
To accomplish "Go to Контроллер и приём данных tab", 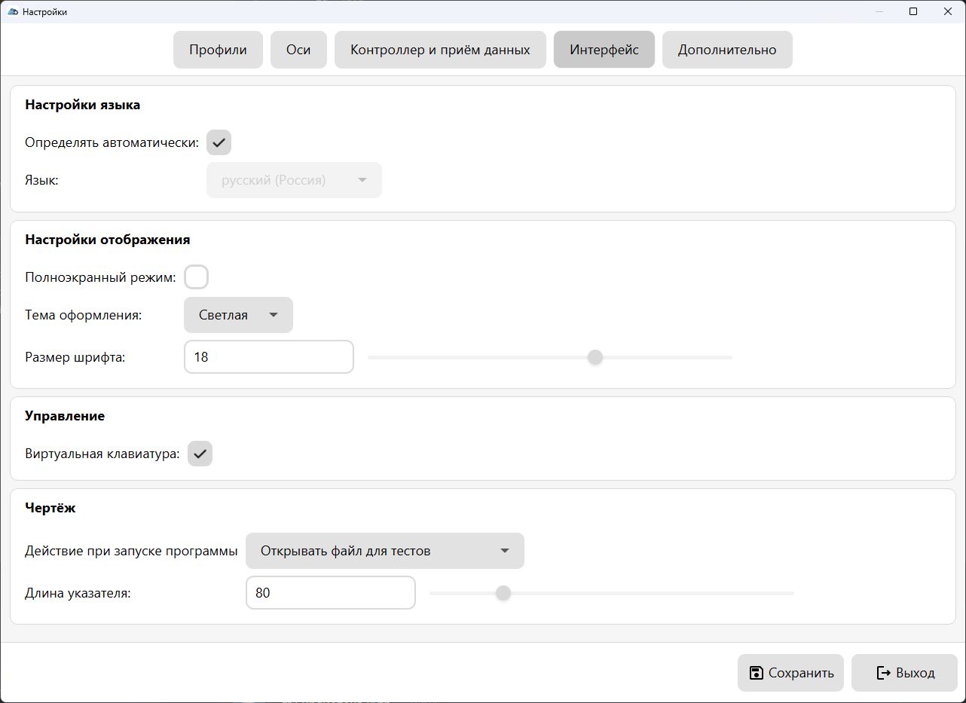I will click(440, 50).
